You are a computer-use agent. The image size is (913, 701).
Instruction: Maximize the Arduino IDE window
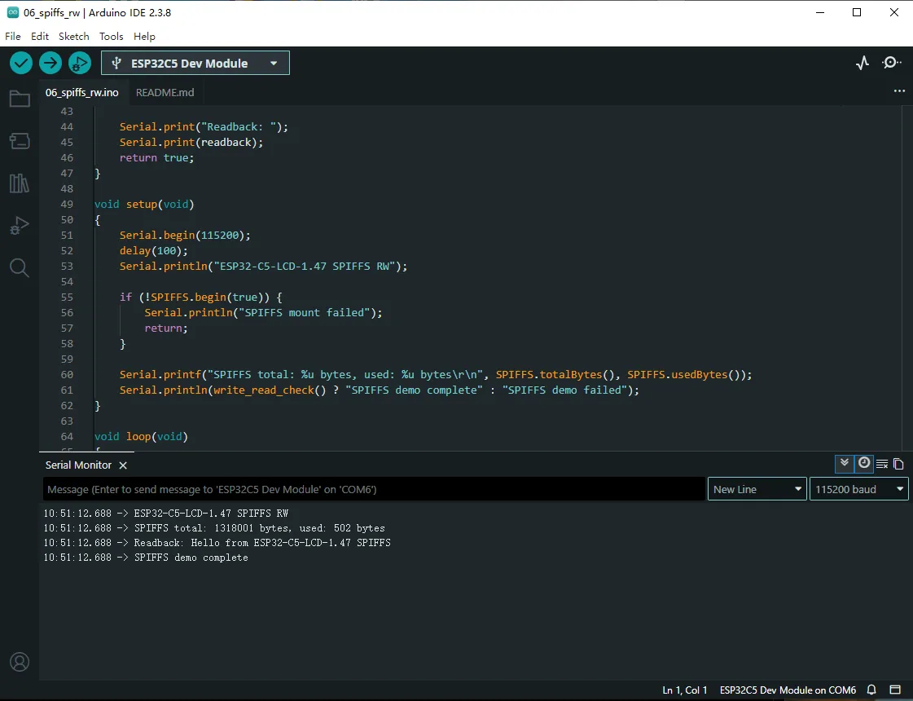857,12
